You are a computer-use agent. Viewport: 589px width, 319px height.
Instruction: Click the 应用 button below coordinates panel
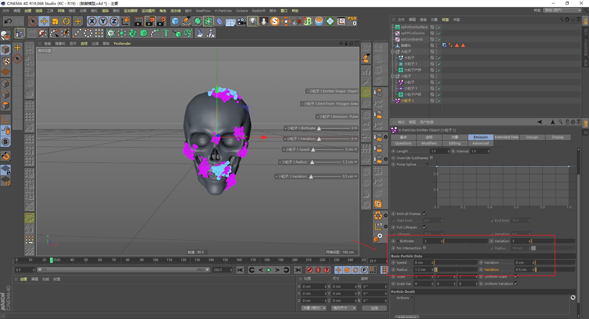pos(374,308)
